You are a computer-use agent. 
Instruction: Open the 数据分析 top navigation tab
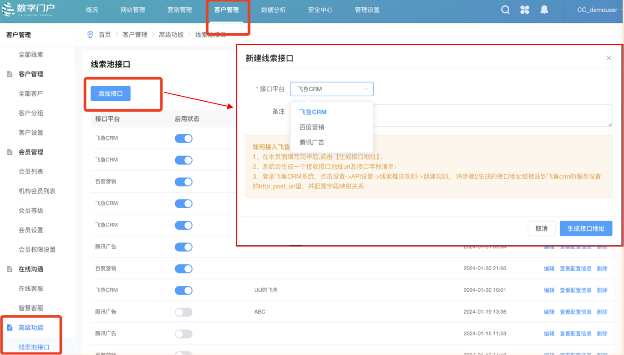pyautogui.click(x=273, y=10)
